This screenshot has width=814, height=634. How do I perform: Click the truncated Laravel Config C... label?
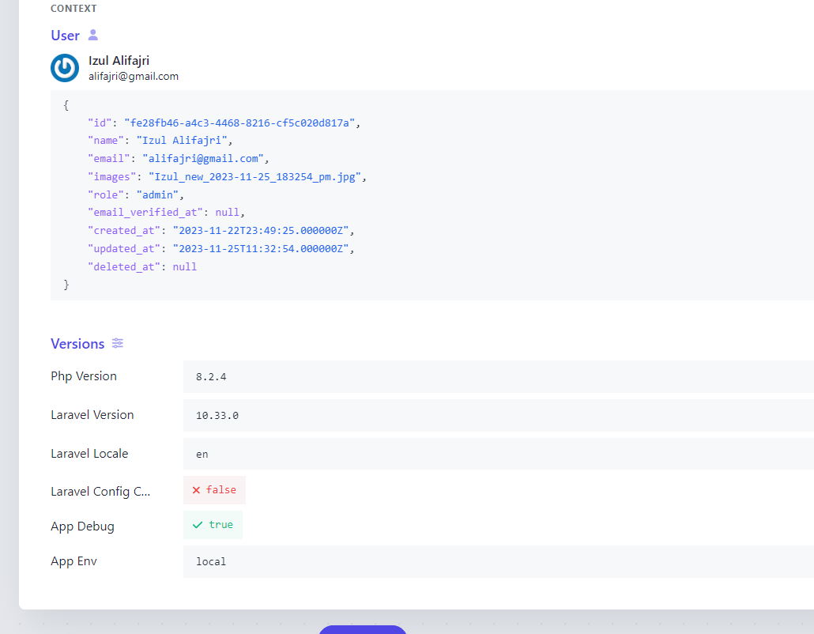100,492
